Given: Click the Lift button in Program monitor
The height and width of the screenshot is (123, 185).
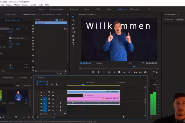Looking at the screenshot, I should [x=135, y=72].
